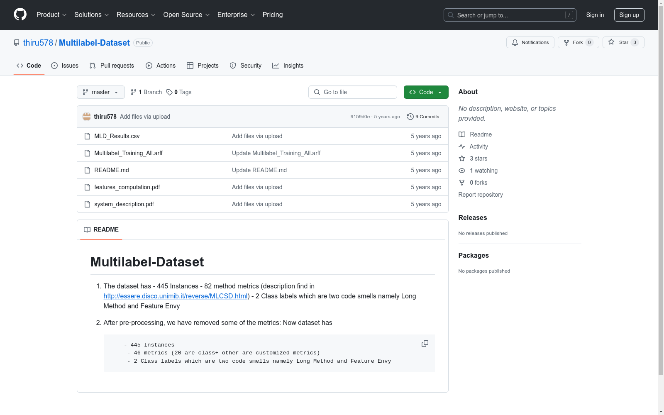Open the thiru578 user profile link

[x=38, y=43]
